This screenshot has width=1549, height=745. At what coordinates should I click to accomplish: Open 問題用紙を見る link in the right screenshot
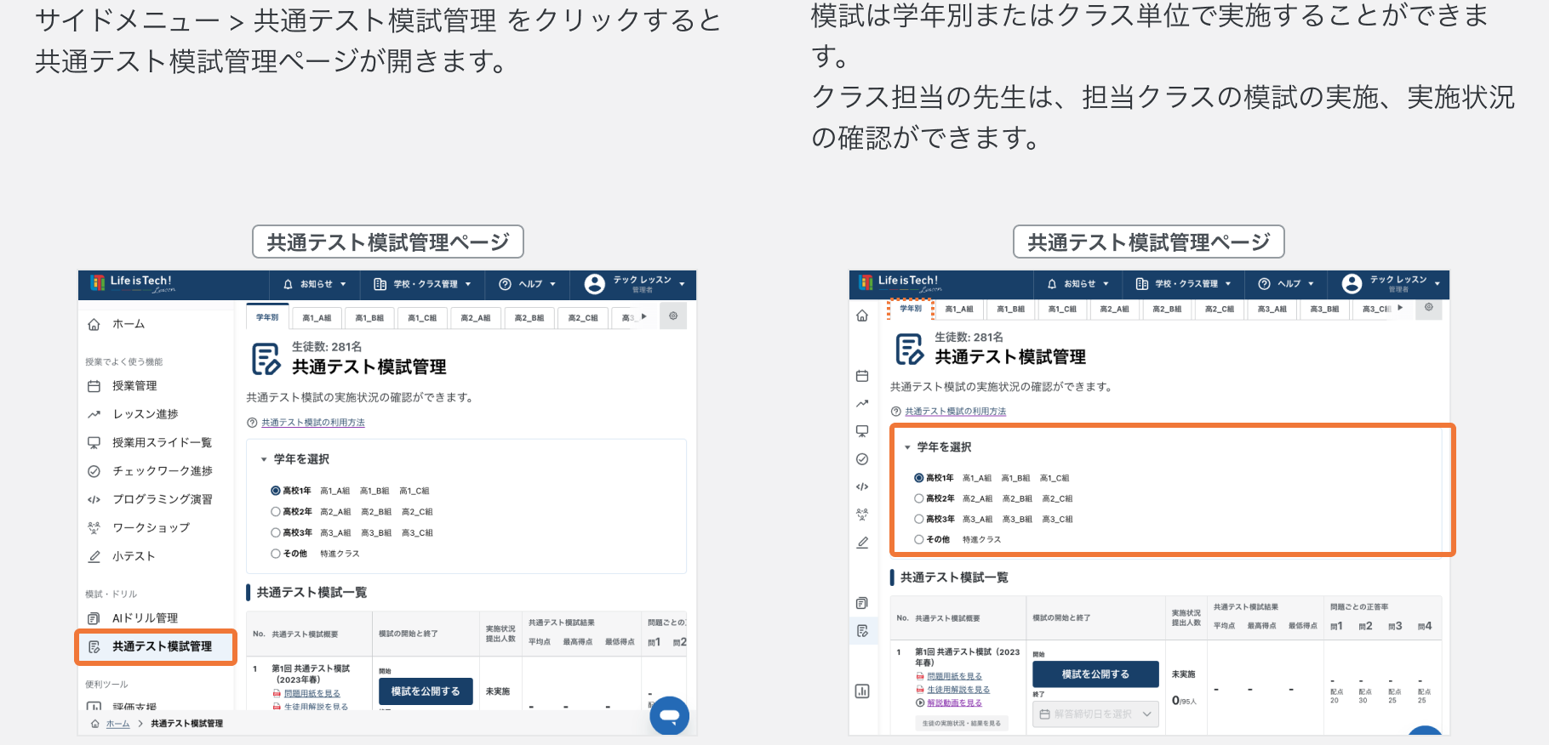pyautogui.click(x=954, y=676)
